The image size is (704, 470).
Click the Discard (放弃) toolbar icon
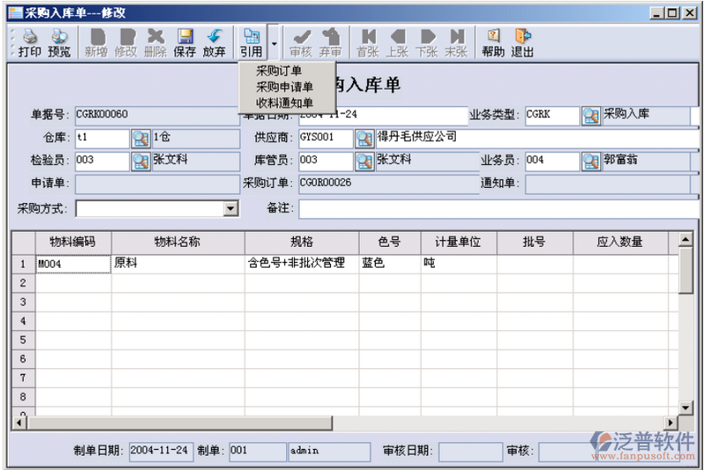point(214,42)
